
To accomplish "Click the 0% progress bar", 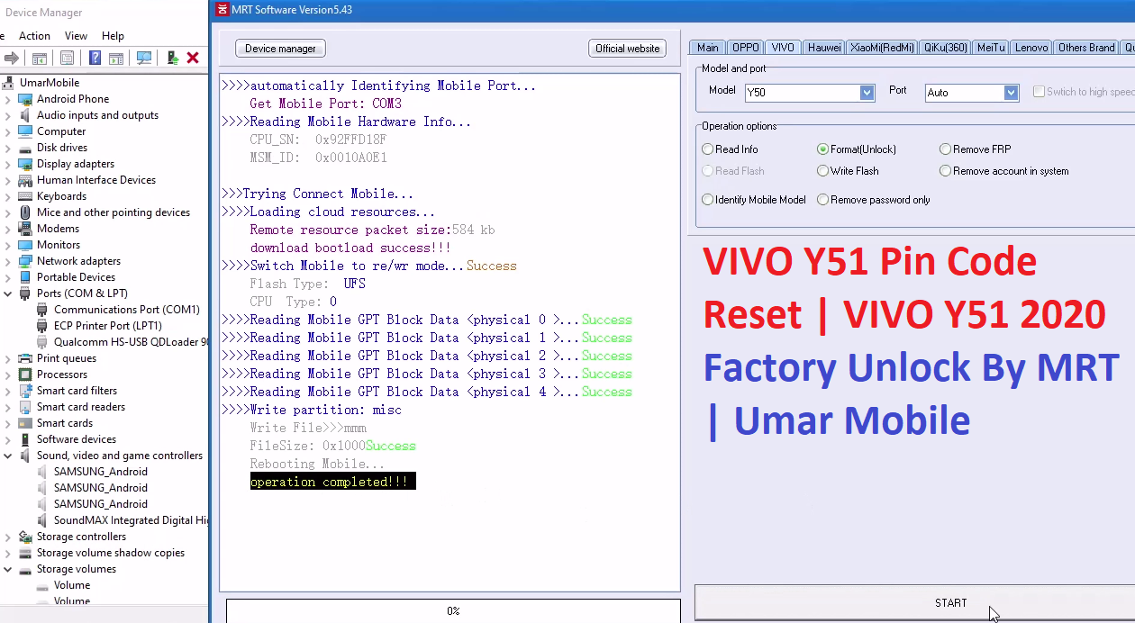I will pos(453,610).
